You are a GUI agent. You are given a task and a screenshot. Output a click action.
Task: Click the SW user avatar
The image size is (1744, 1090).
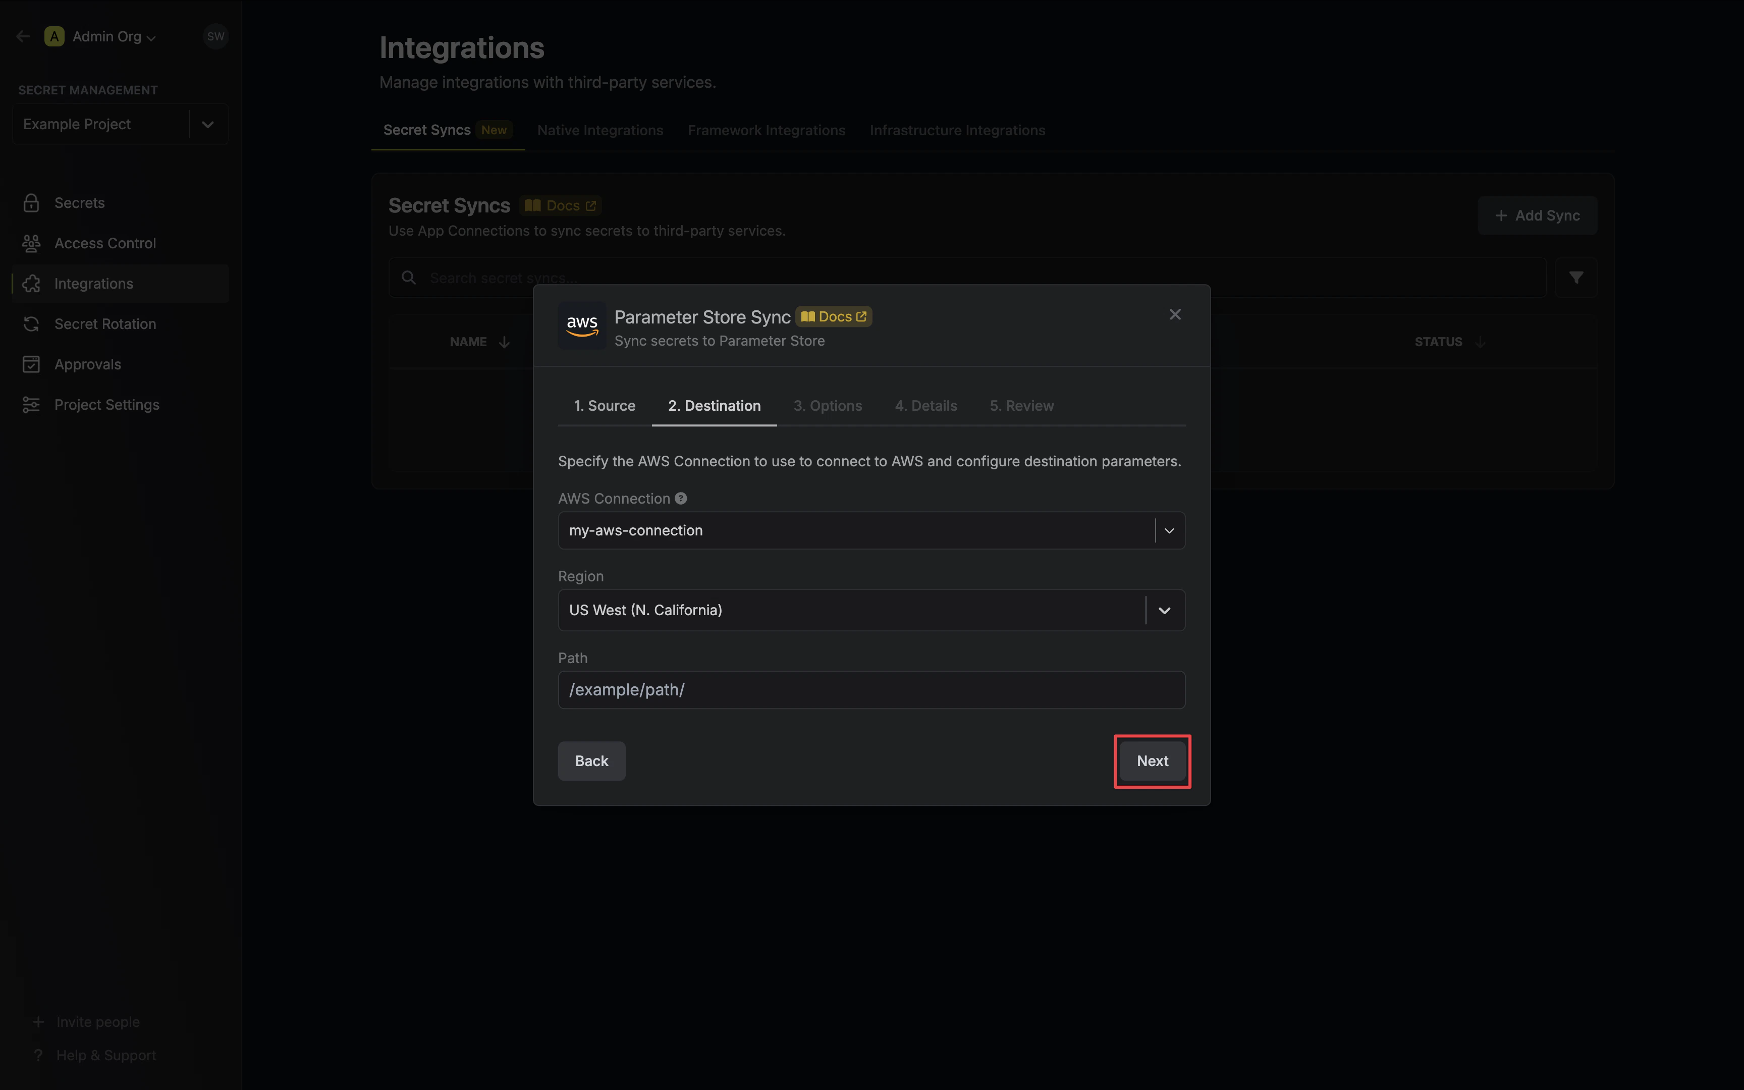(x=215, y=36)
